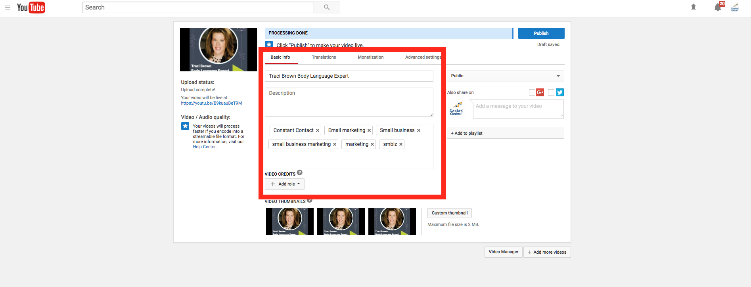
Task: Open the Public privacy dropdown
Action: pos(506,76)
